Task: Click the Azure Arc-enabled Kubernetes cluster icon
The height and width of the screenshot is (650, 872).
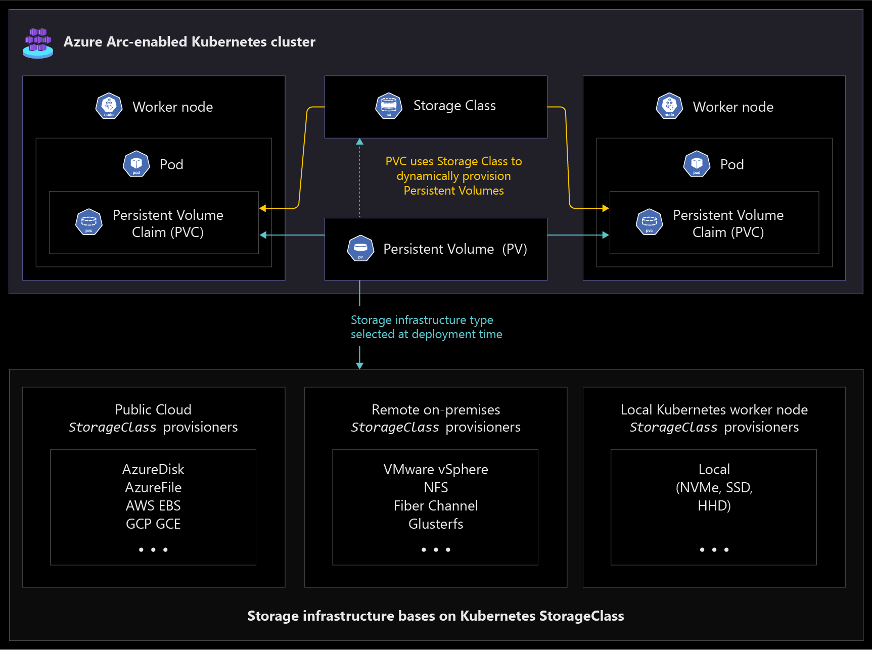Action: 38,42
